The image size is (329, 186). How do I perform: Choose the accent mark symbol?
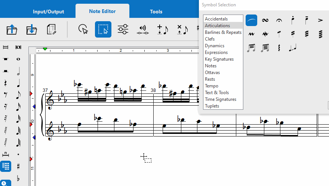point(320,20)
